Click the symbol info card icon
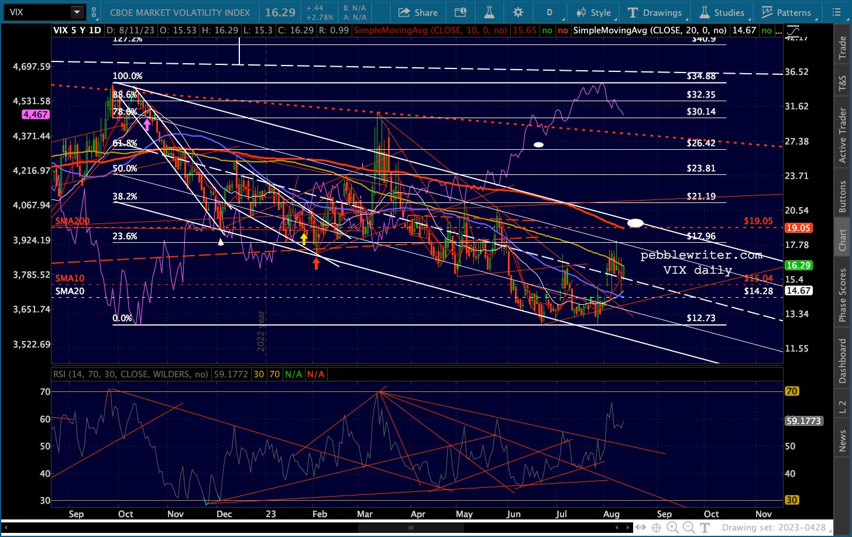 pos(461,12)
